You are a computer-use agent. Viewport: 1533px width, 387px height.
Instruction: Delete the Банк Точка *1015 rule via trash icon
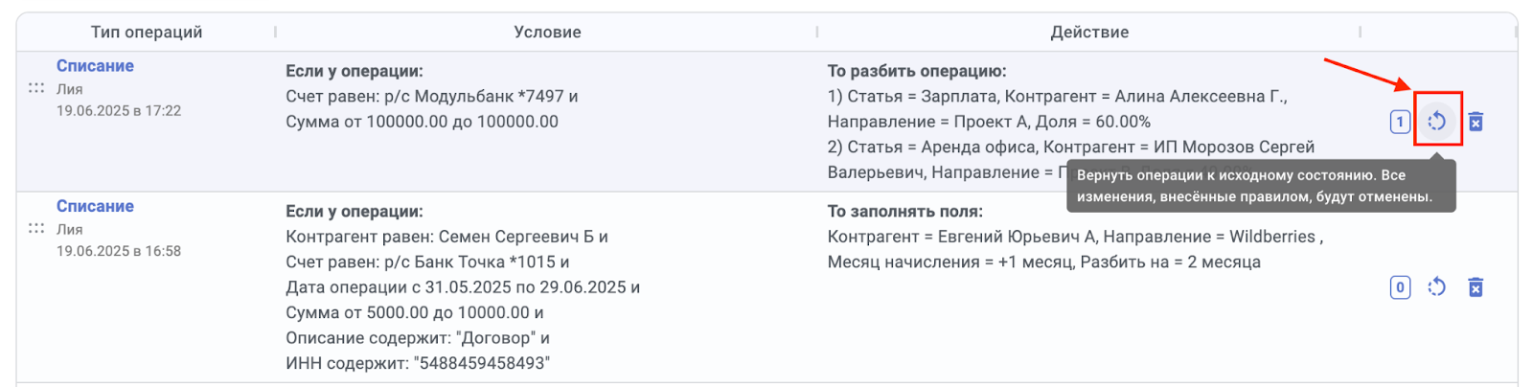[x=1476, y=287]
